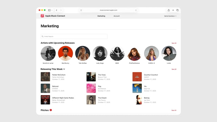Add a new pitch with red plus icon
Screen dimensions: 217x122
[51, 110]
